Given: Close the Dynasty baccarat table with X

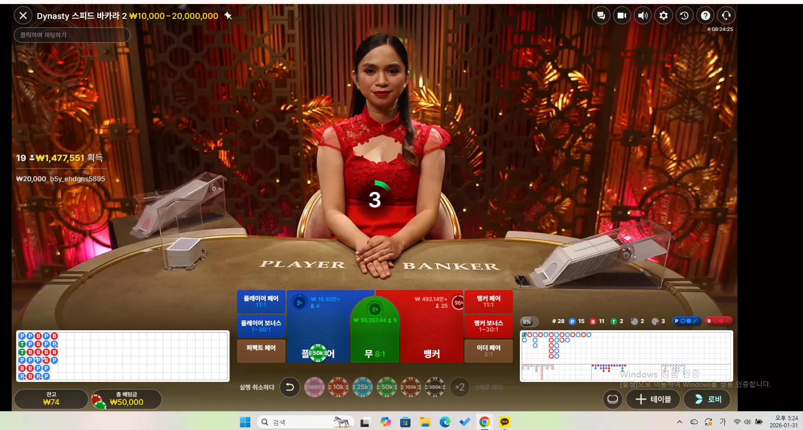Looking at the screenshot, I should click(23, 16).
